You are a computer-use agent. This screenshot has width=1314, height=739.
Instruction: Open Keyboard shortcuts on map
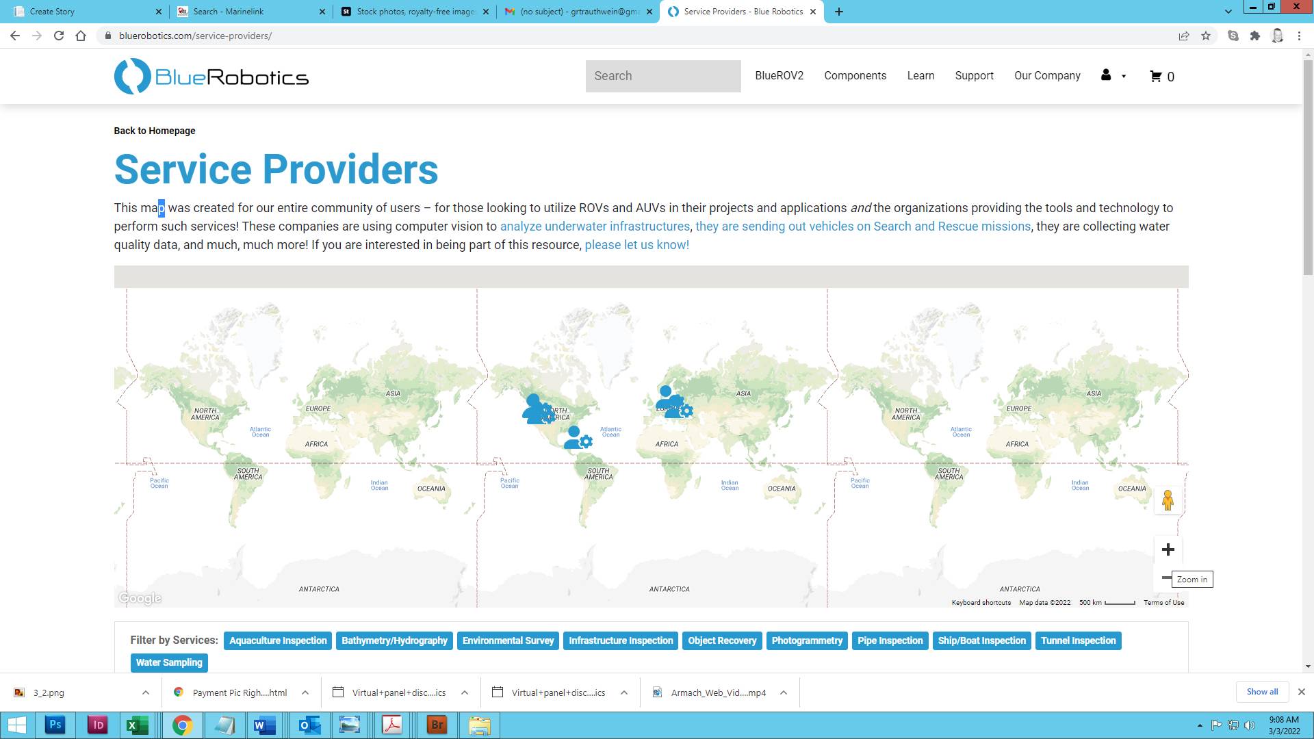[x=981, y=603]
